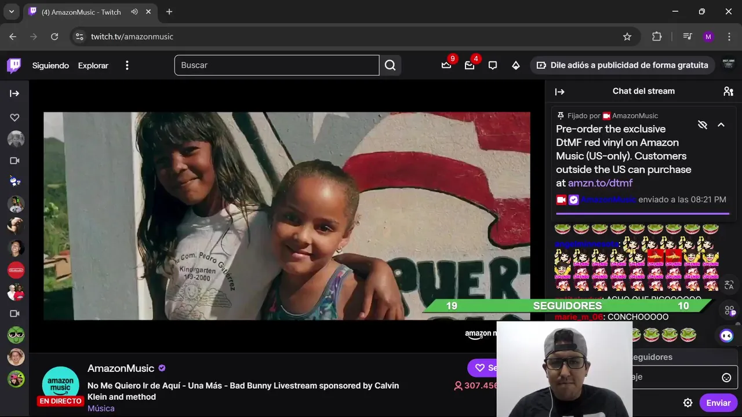Click the Get Bits diamond icon
This screenshot has height=417, width=742.
(x=516, y=65)
